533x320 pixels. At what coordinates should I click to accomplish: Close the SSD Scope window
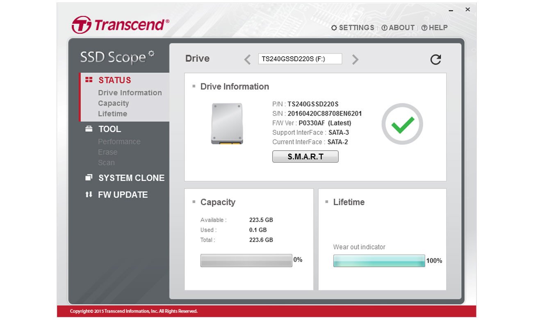(467, 9)
